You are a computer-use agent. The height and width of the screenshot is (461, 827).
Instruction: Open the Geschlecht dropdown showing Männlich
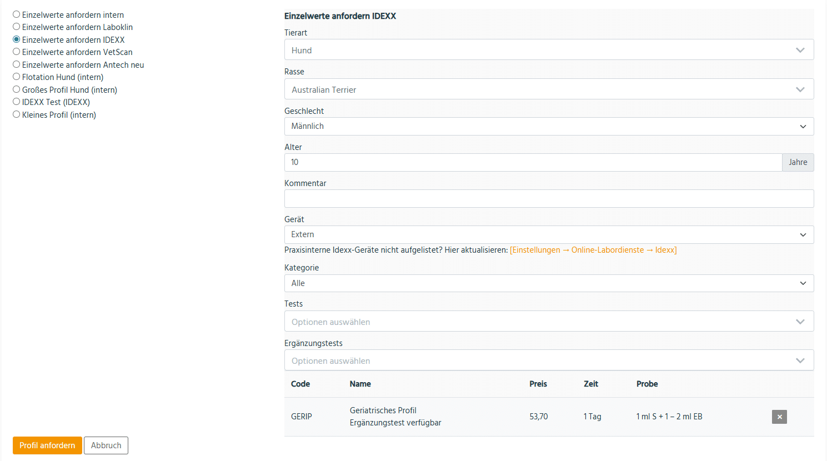(x=549, y=126)
